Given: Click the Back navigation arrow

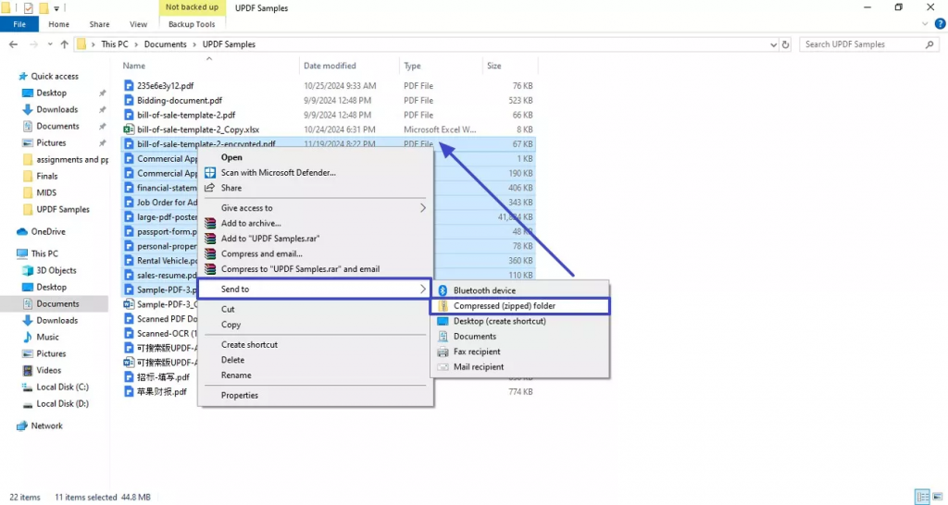Looking at the screenshot, I should 13,44.
